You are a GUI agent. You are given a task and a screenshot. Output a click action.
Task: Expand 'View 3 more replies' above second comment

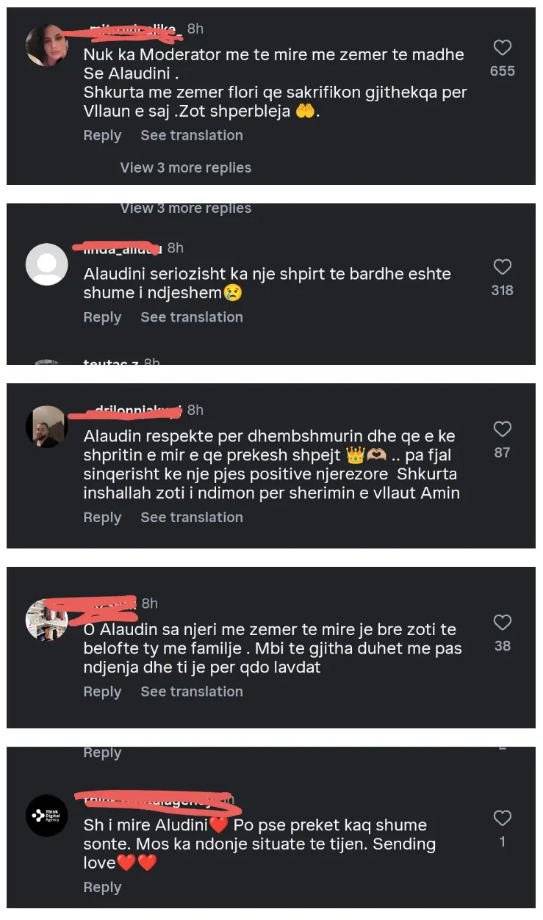tap(186, 209)
